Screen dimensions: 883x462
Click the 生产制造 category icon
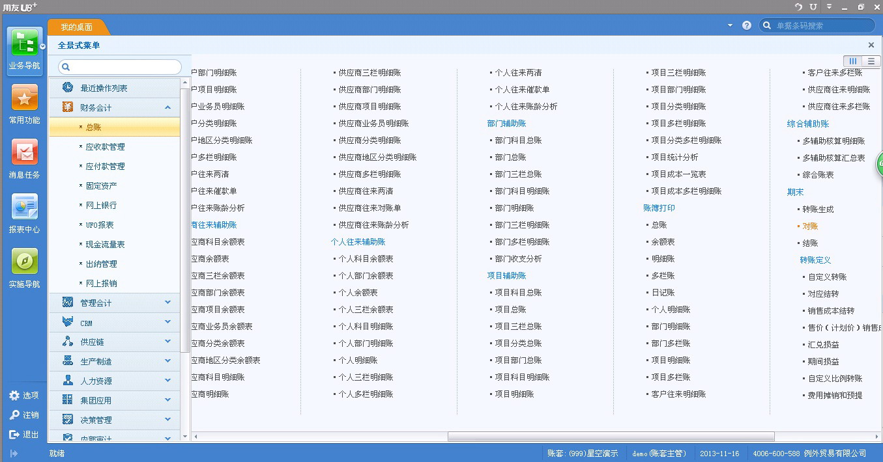pyautogui.click(x=68, y=361)
